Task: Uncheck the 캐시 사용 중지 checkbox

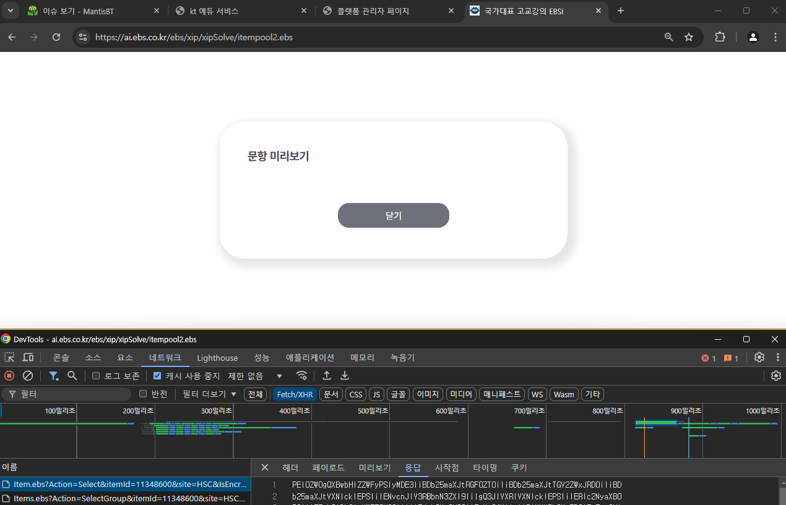Action: (157, 376)
